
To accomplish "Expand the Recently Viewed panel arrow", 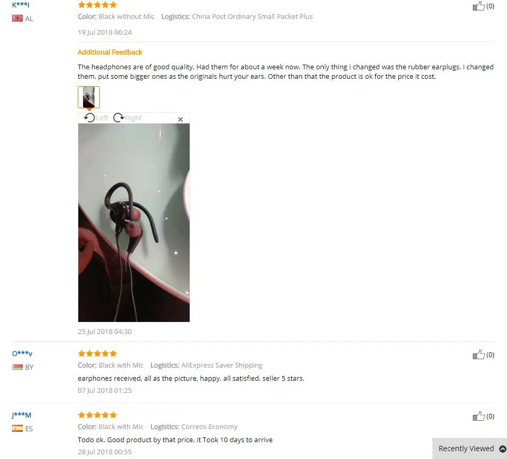I will click(x=502, y=448).
